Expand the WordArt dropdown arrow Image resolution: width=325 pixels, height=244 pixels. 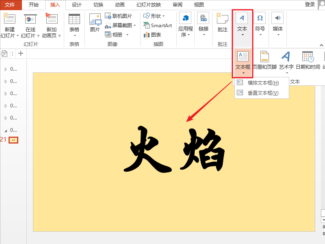[x=287, y=73]
